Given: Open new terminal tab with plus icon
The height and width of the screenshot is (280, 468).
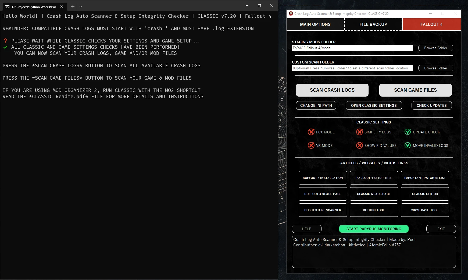Looking at the screenshot, I should [73, 7].
